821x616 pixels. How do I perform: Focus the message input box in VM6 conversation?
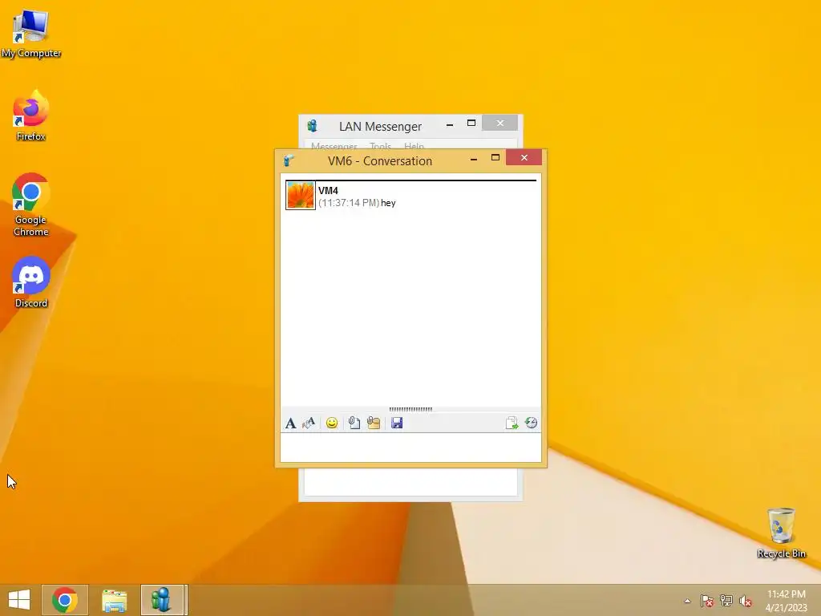410,448
